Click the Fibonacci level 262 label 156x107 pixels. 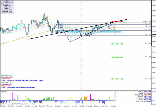coord(148,78)
